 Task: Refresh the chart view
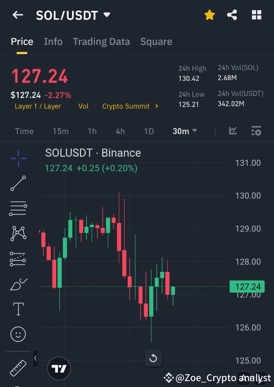coord(153,358)
